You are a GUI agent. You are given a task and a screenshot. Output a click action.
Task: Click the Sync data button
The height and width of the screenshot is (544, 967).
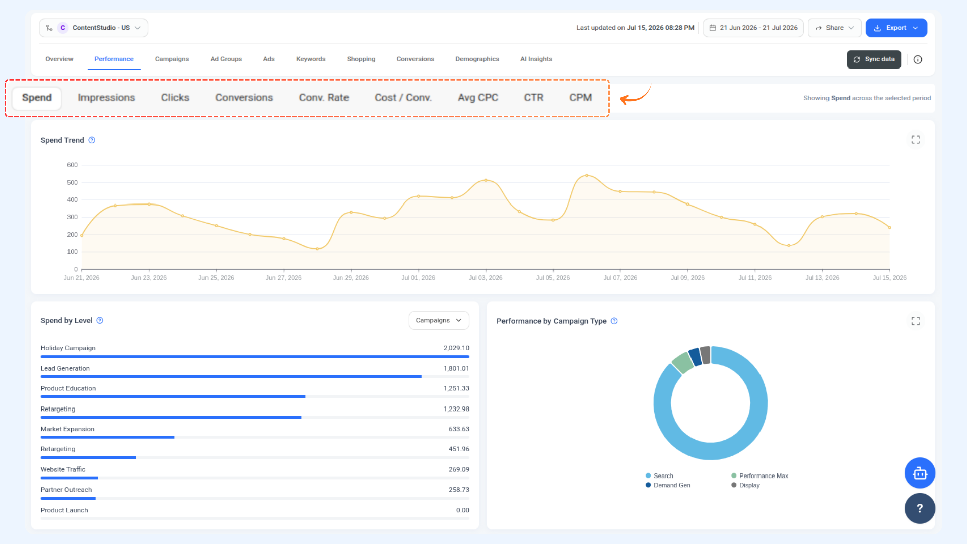pos(874,59)
